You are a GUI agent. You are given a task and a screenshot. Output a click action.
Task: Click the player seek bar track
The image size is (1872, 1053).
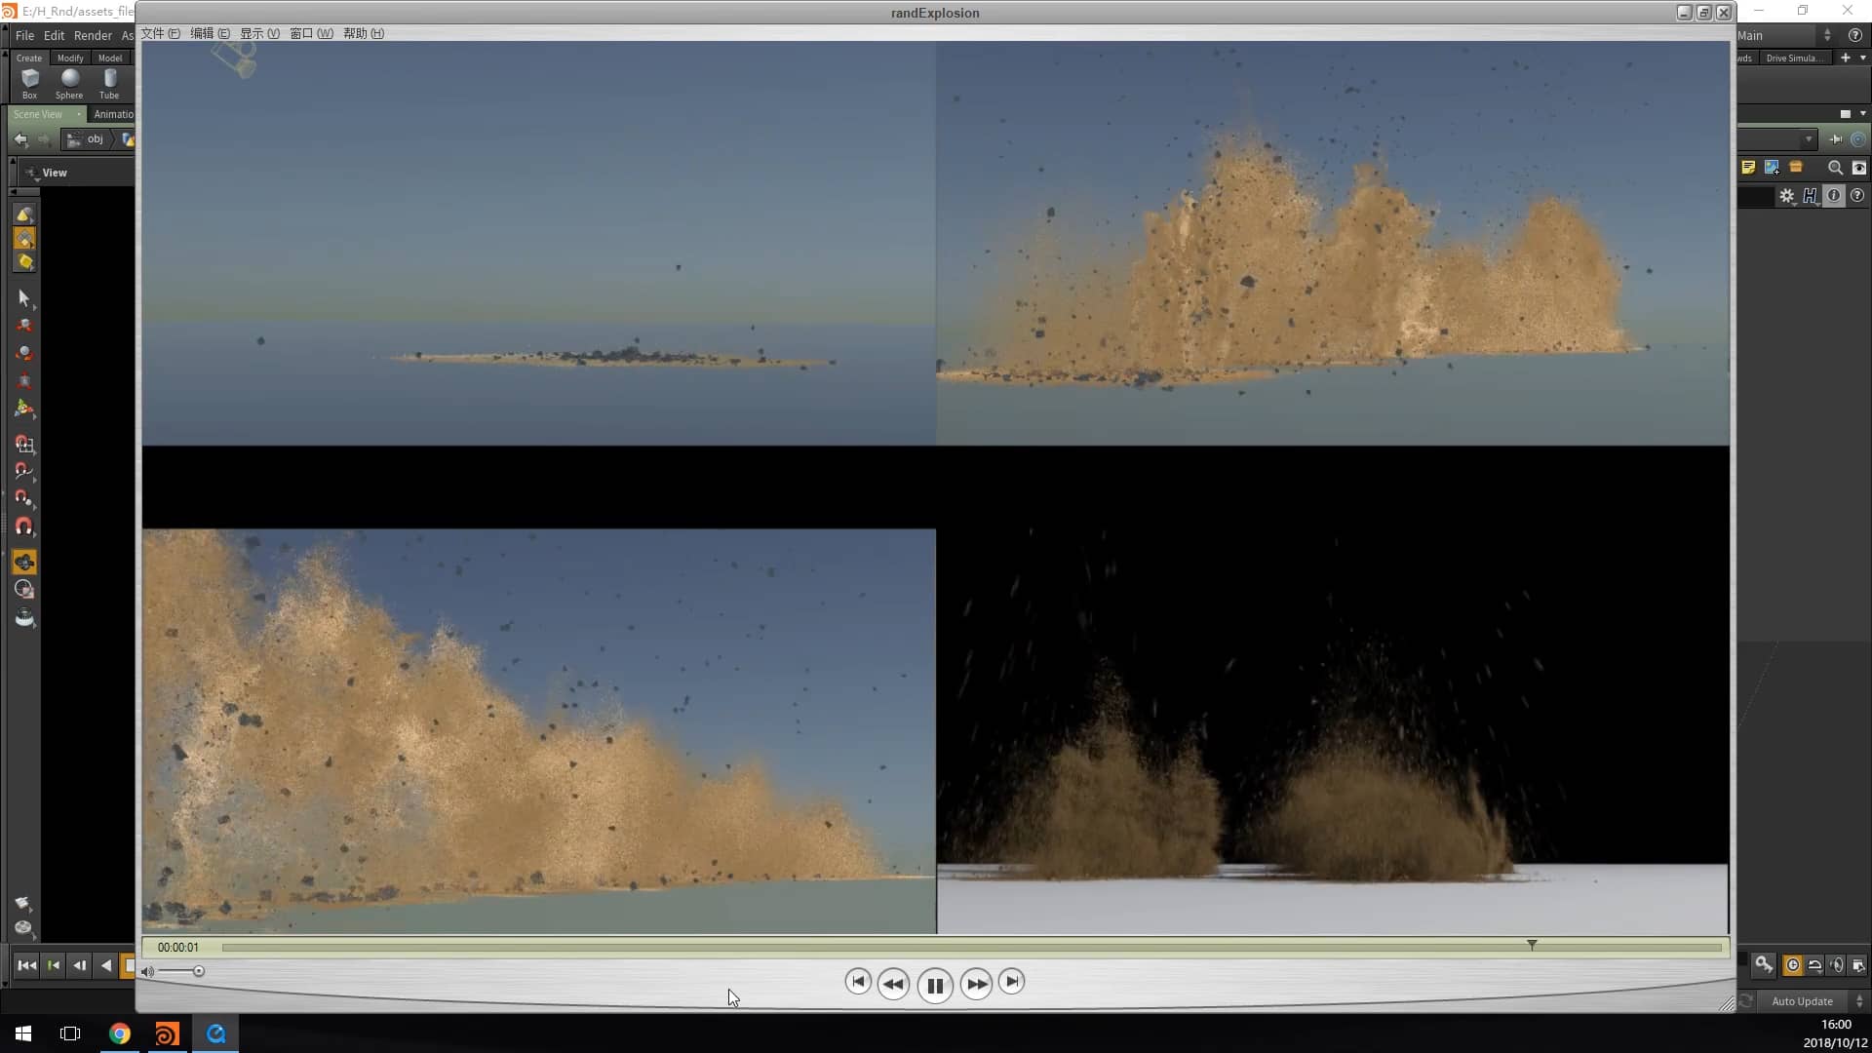pos(971,947)
